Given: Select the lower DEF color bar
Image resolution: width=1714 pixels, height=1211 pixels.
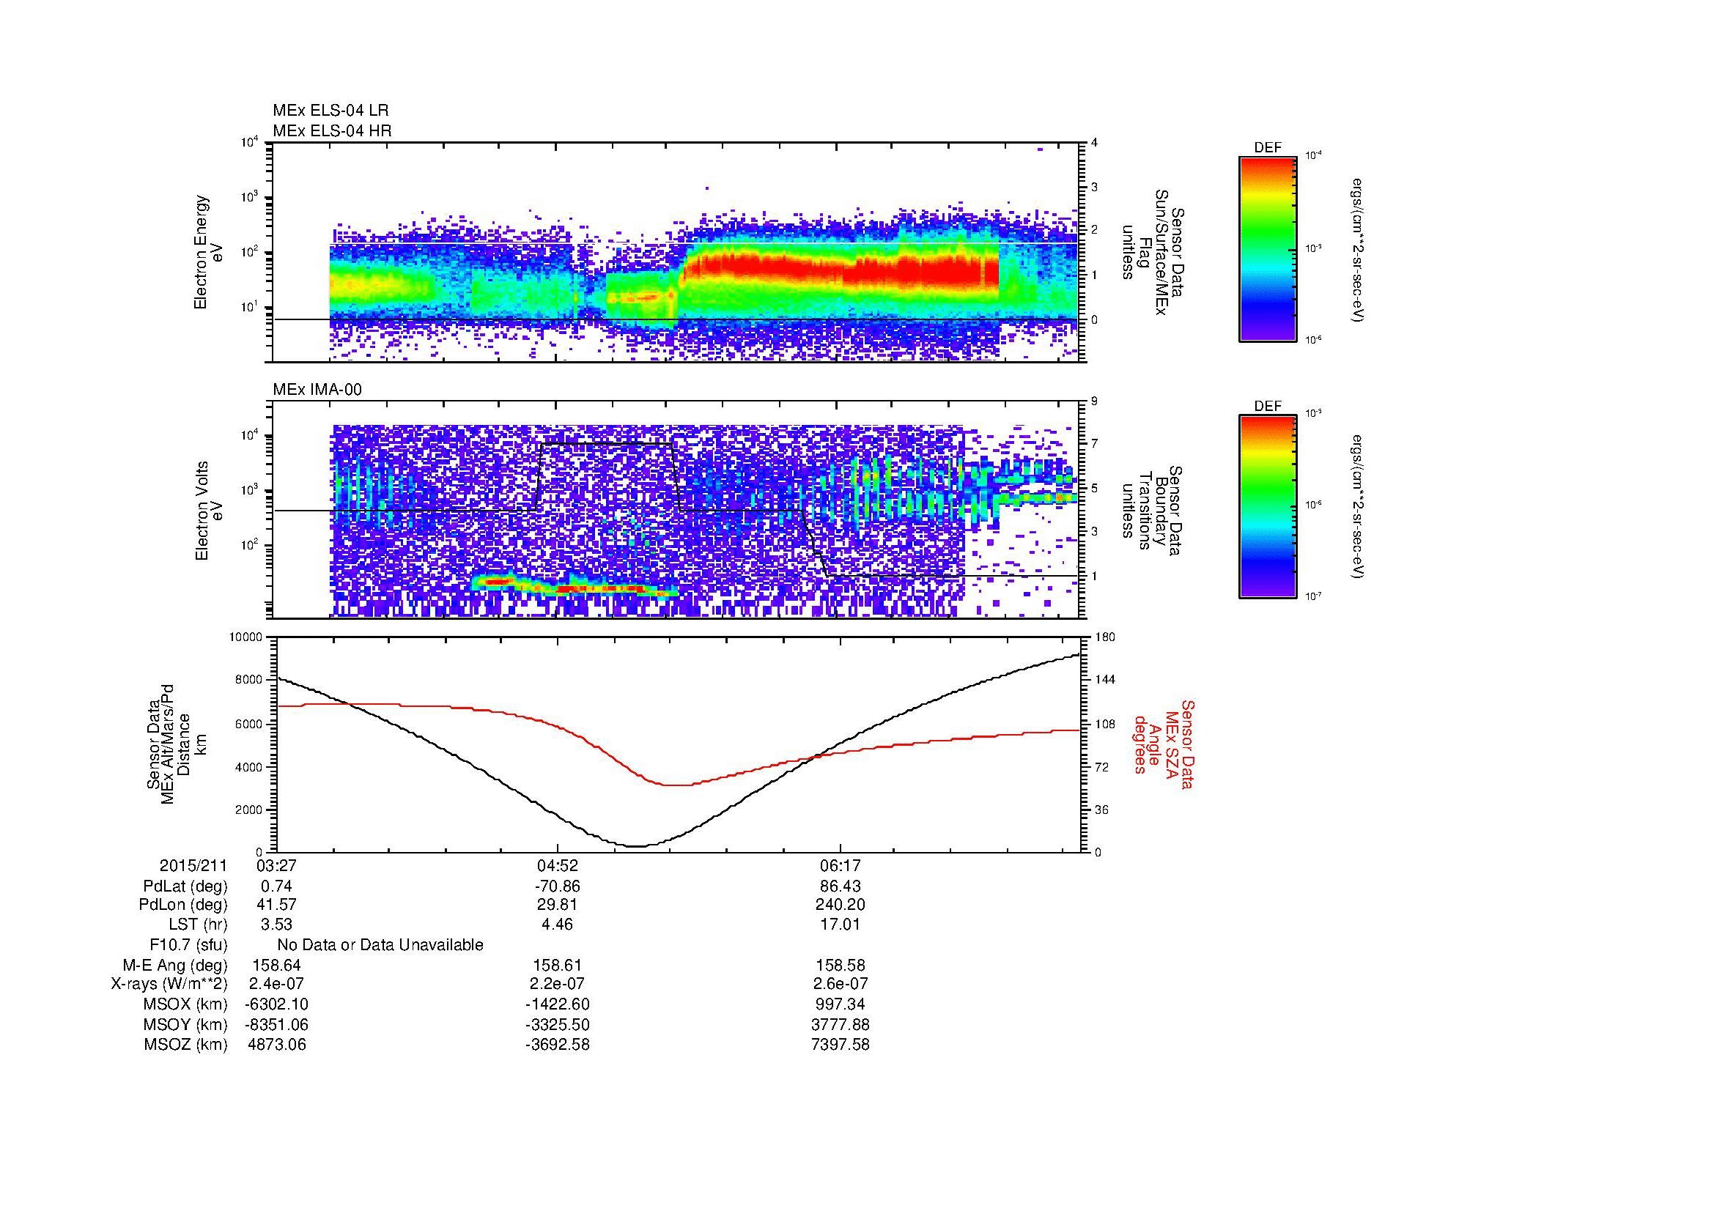Looking at the screenshot, I should (1268, 507).
